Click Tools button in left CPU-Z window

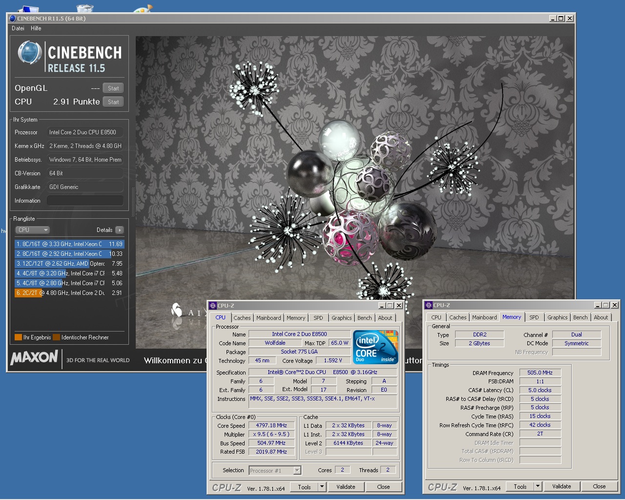[x=304, y=487]
